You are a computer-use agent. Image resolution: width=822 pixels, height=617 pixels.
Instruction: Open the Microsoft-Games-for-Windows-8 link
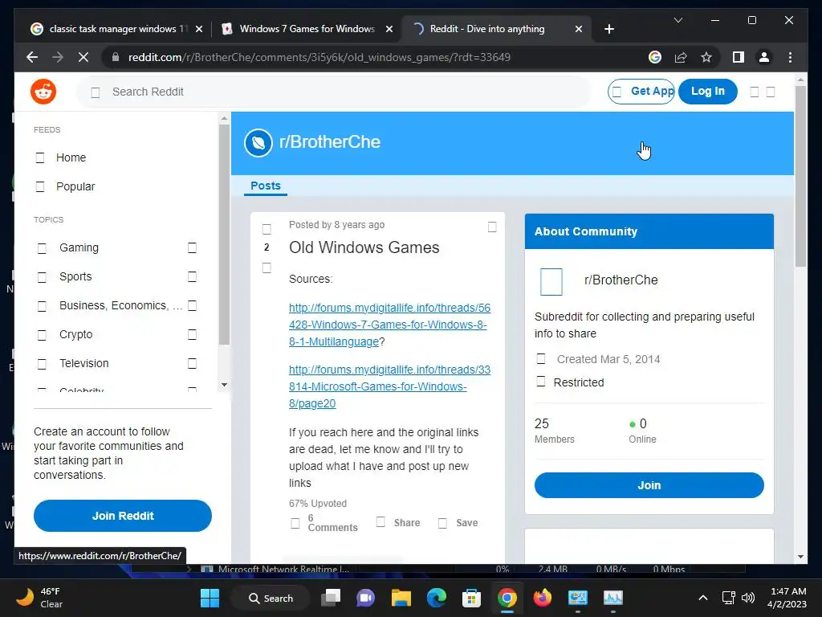pos(389,386)
